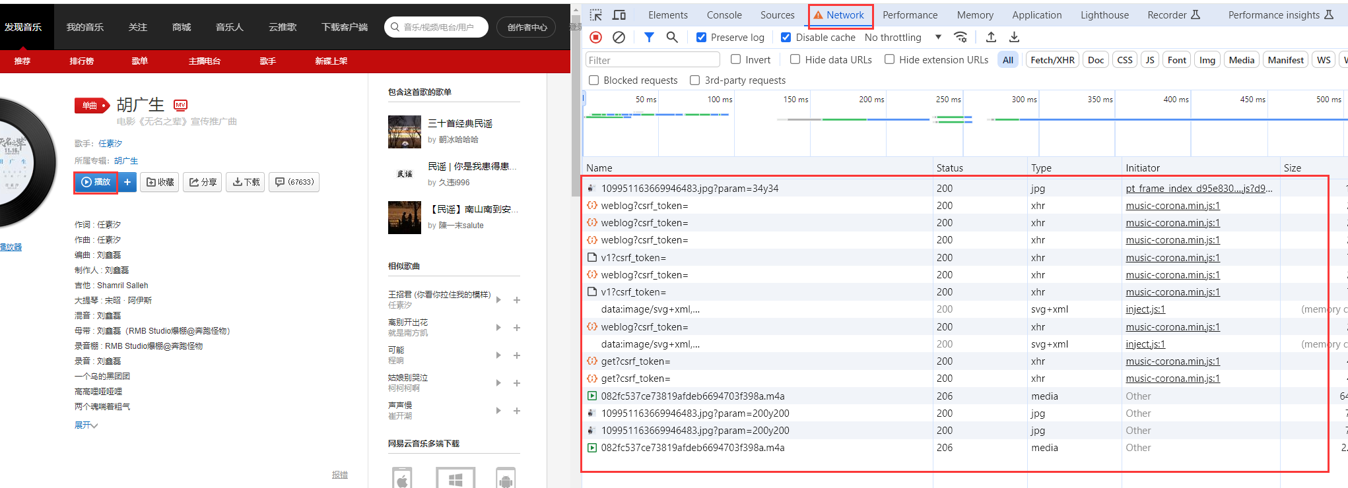Add 可能 to playlist
This screenshot has width=1348, height=488.
517,355
